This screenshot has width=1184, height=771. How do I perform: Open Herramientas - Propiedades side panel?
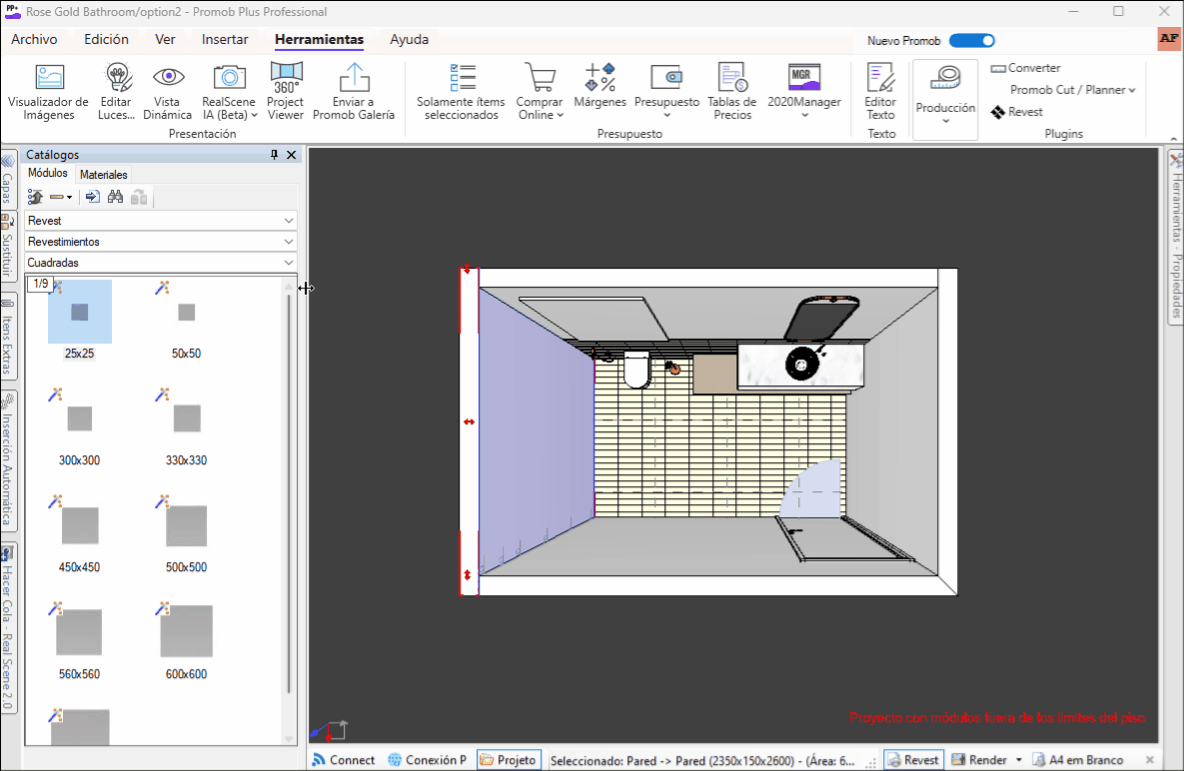pyautogui.click(x=1176, y=239)
